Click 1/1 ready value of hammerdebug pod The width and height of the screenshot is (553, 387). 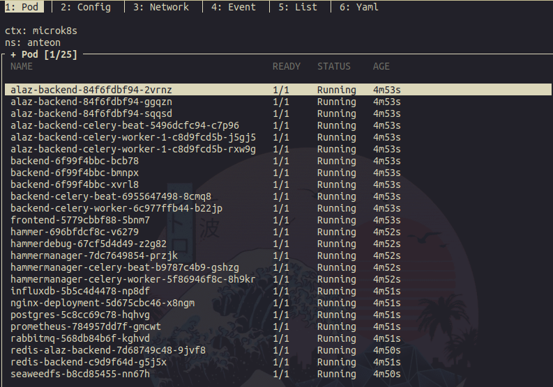[281, 244]
